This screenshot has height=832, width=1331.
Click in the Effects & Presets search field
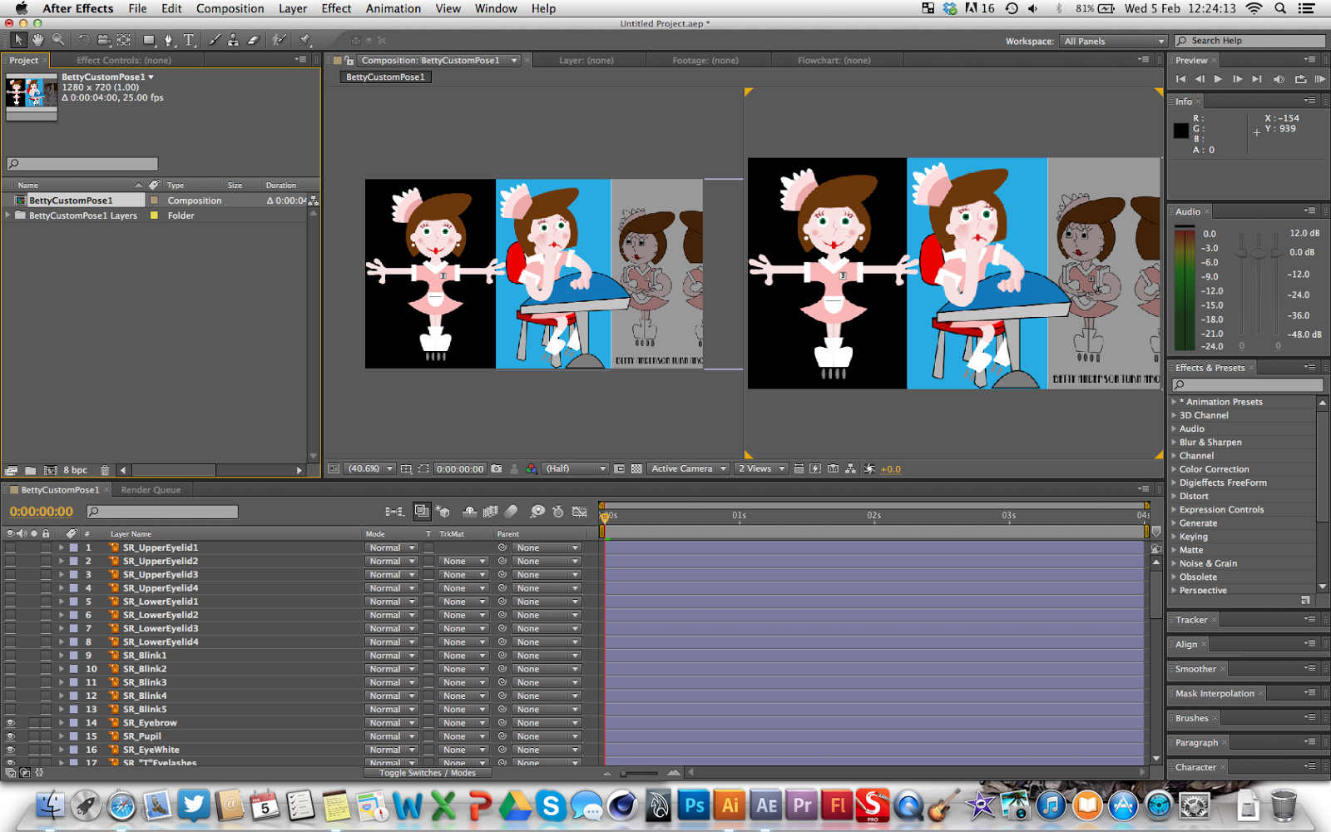pos(1247,384)
